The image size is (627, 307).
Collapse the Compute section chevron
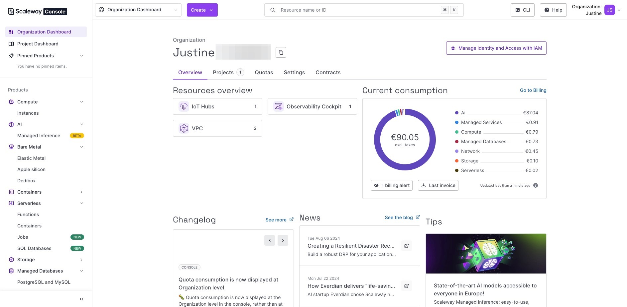pos(81,102)
